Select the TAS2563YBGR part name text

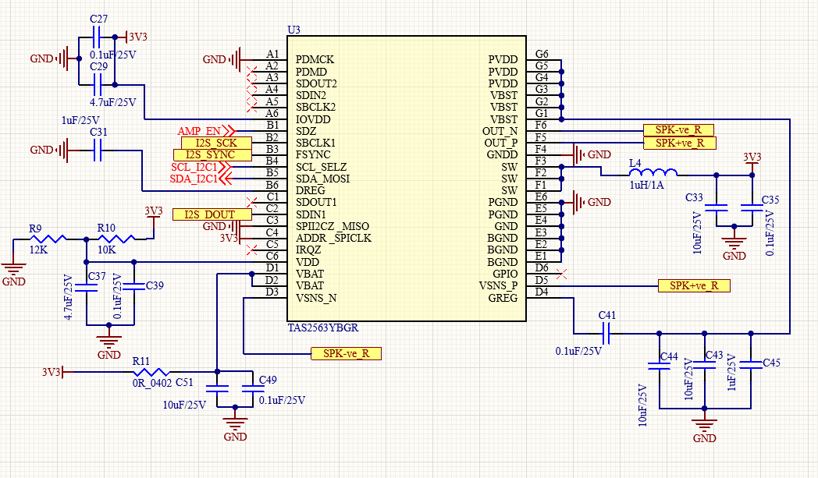[x=323, y=328]
